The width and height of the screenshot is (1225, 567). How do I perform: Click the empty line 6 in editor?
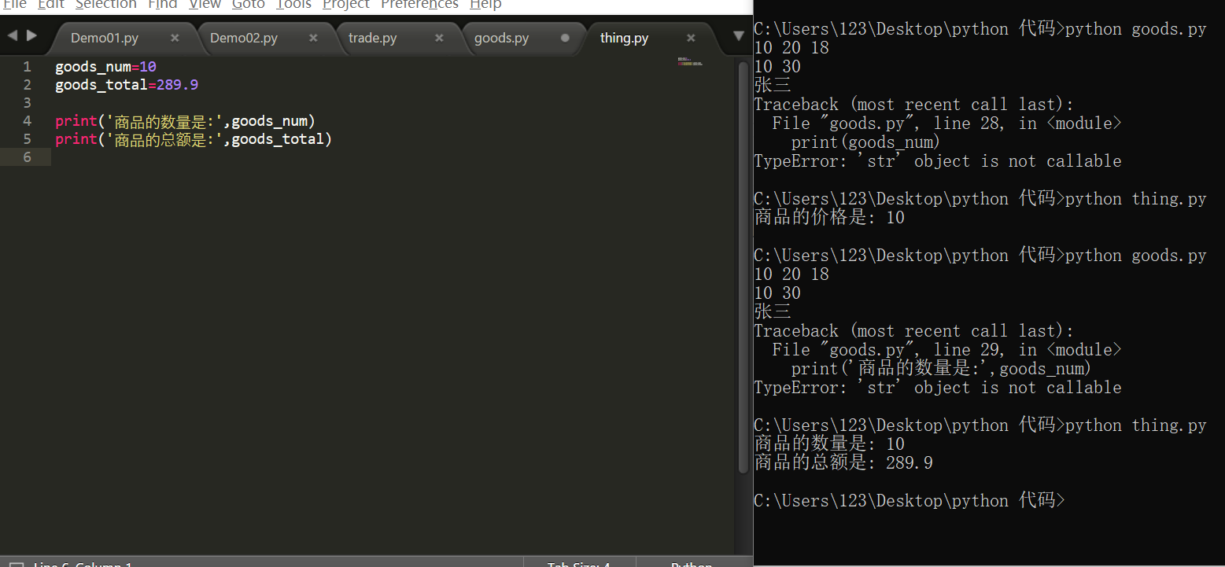point(393,157)
